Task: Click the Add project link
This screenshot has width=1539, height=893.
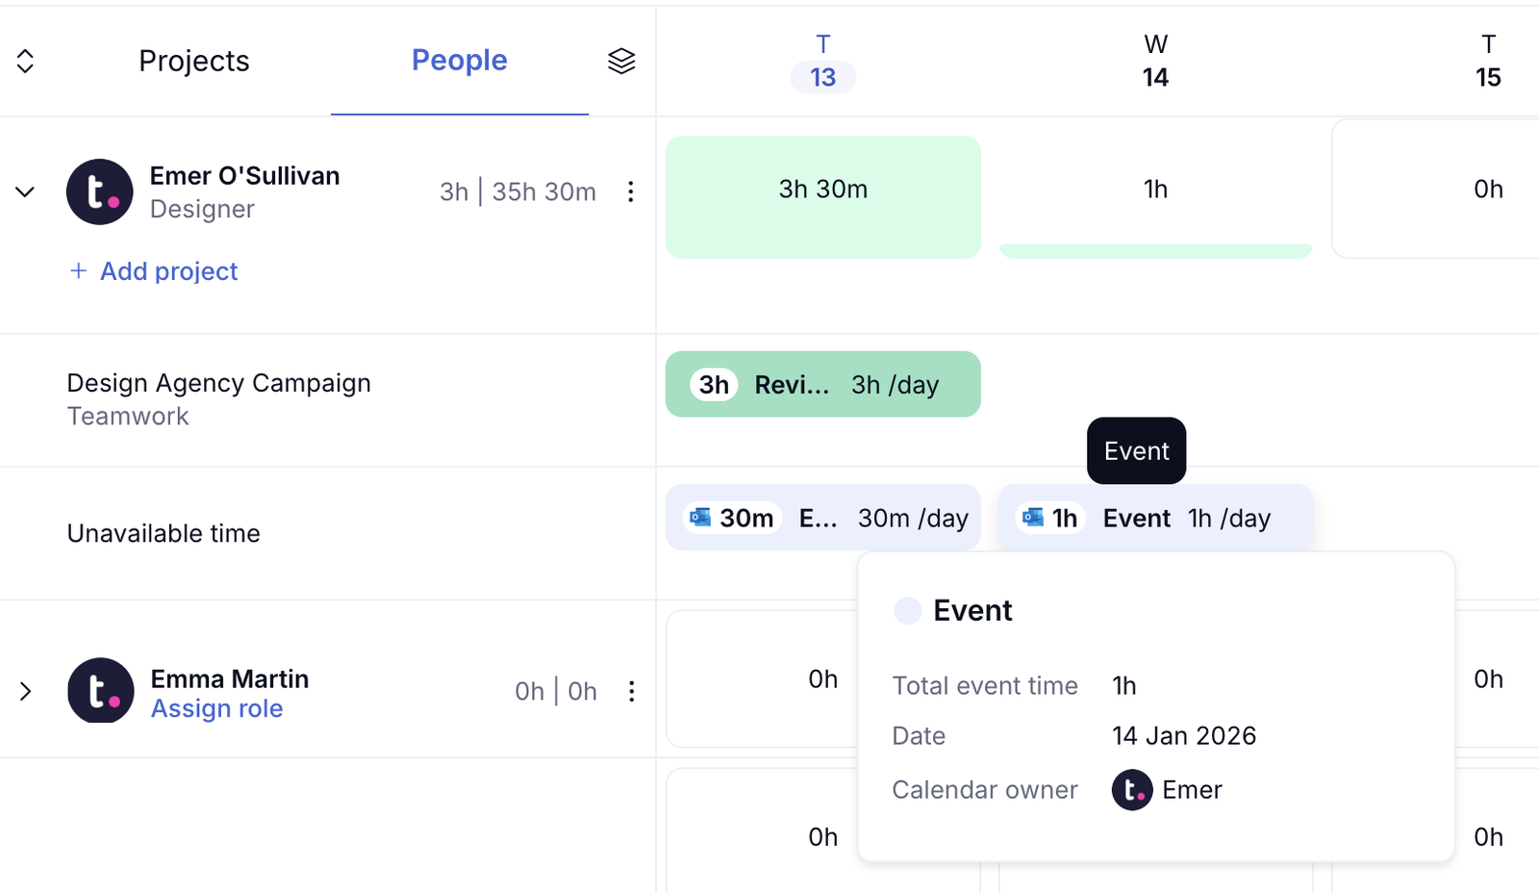Action: 154,271
